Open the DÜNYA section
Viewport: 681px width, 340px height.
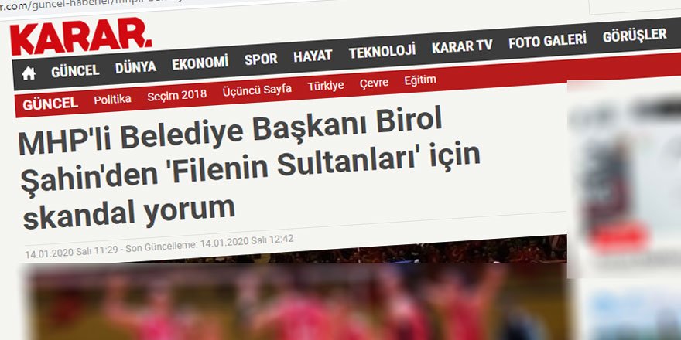click(x=135, y=67)
